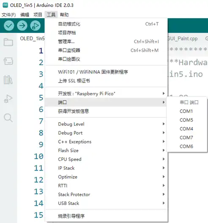Select COM5 from the port list
Viewport: 208px width, 223px height.
(x=186, y=120)
